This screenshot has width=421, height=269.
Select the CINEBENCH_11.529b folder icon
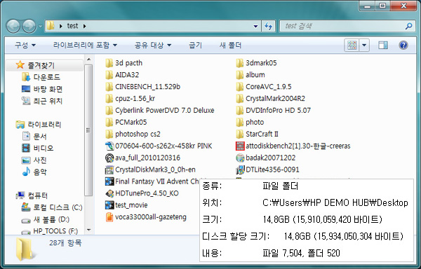click(109, 87)
